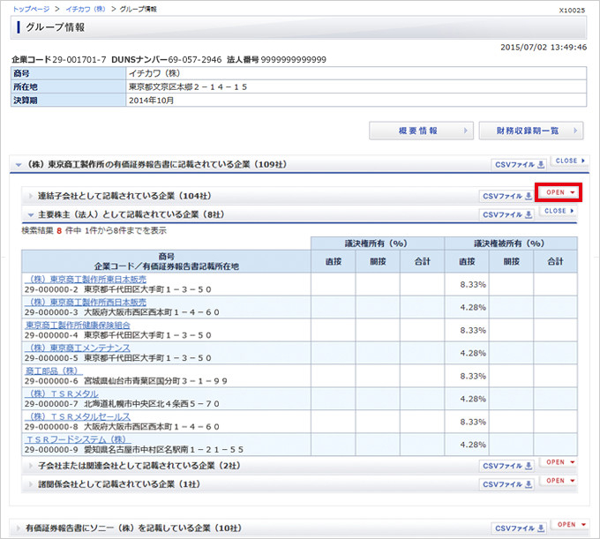Click 商号 value イチカワ（株）in header table
Viewport: 600px width, 539px height.
coord(154,73)
